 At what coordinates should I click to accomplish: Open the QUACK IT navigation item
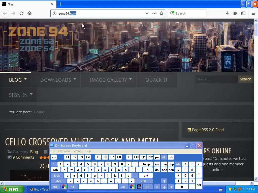[x=156, y=80]
